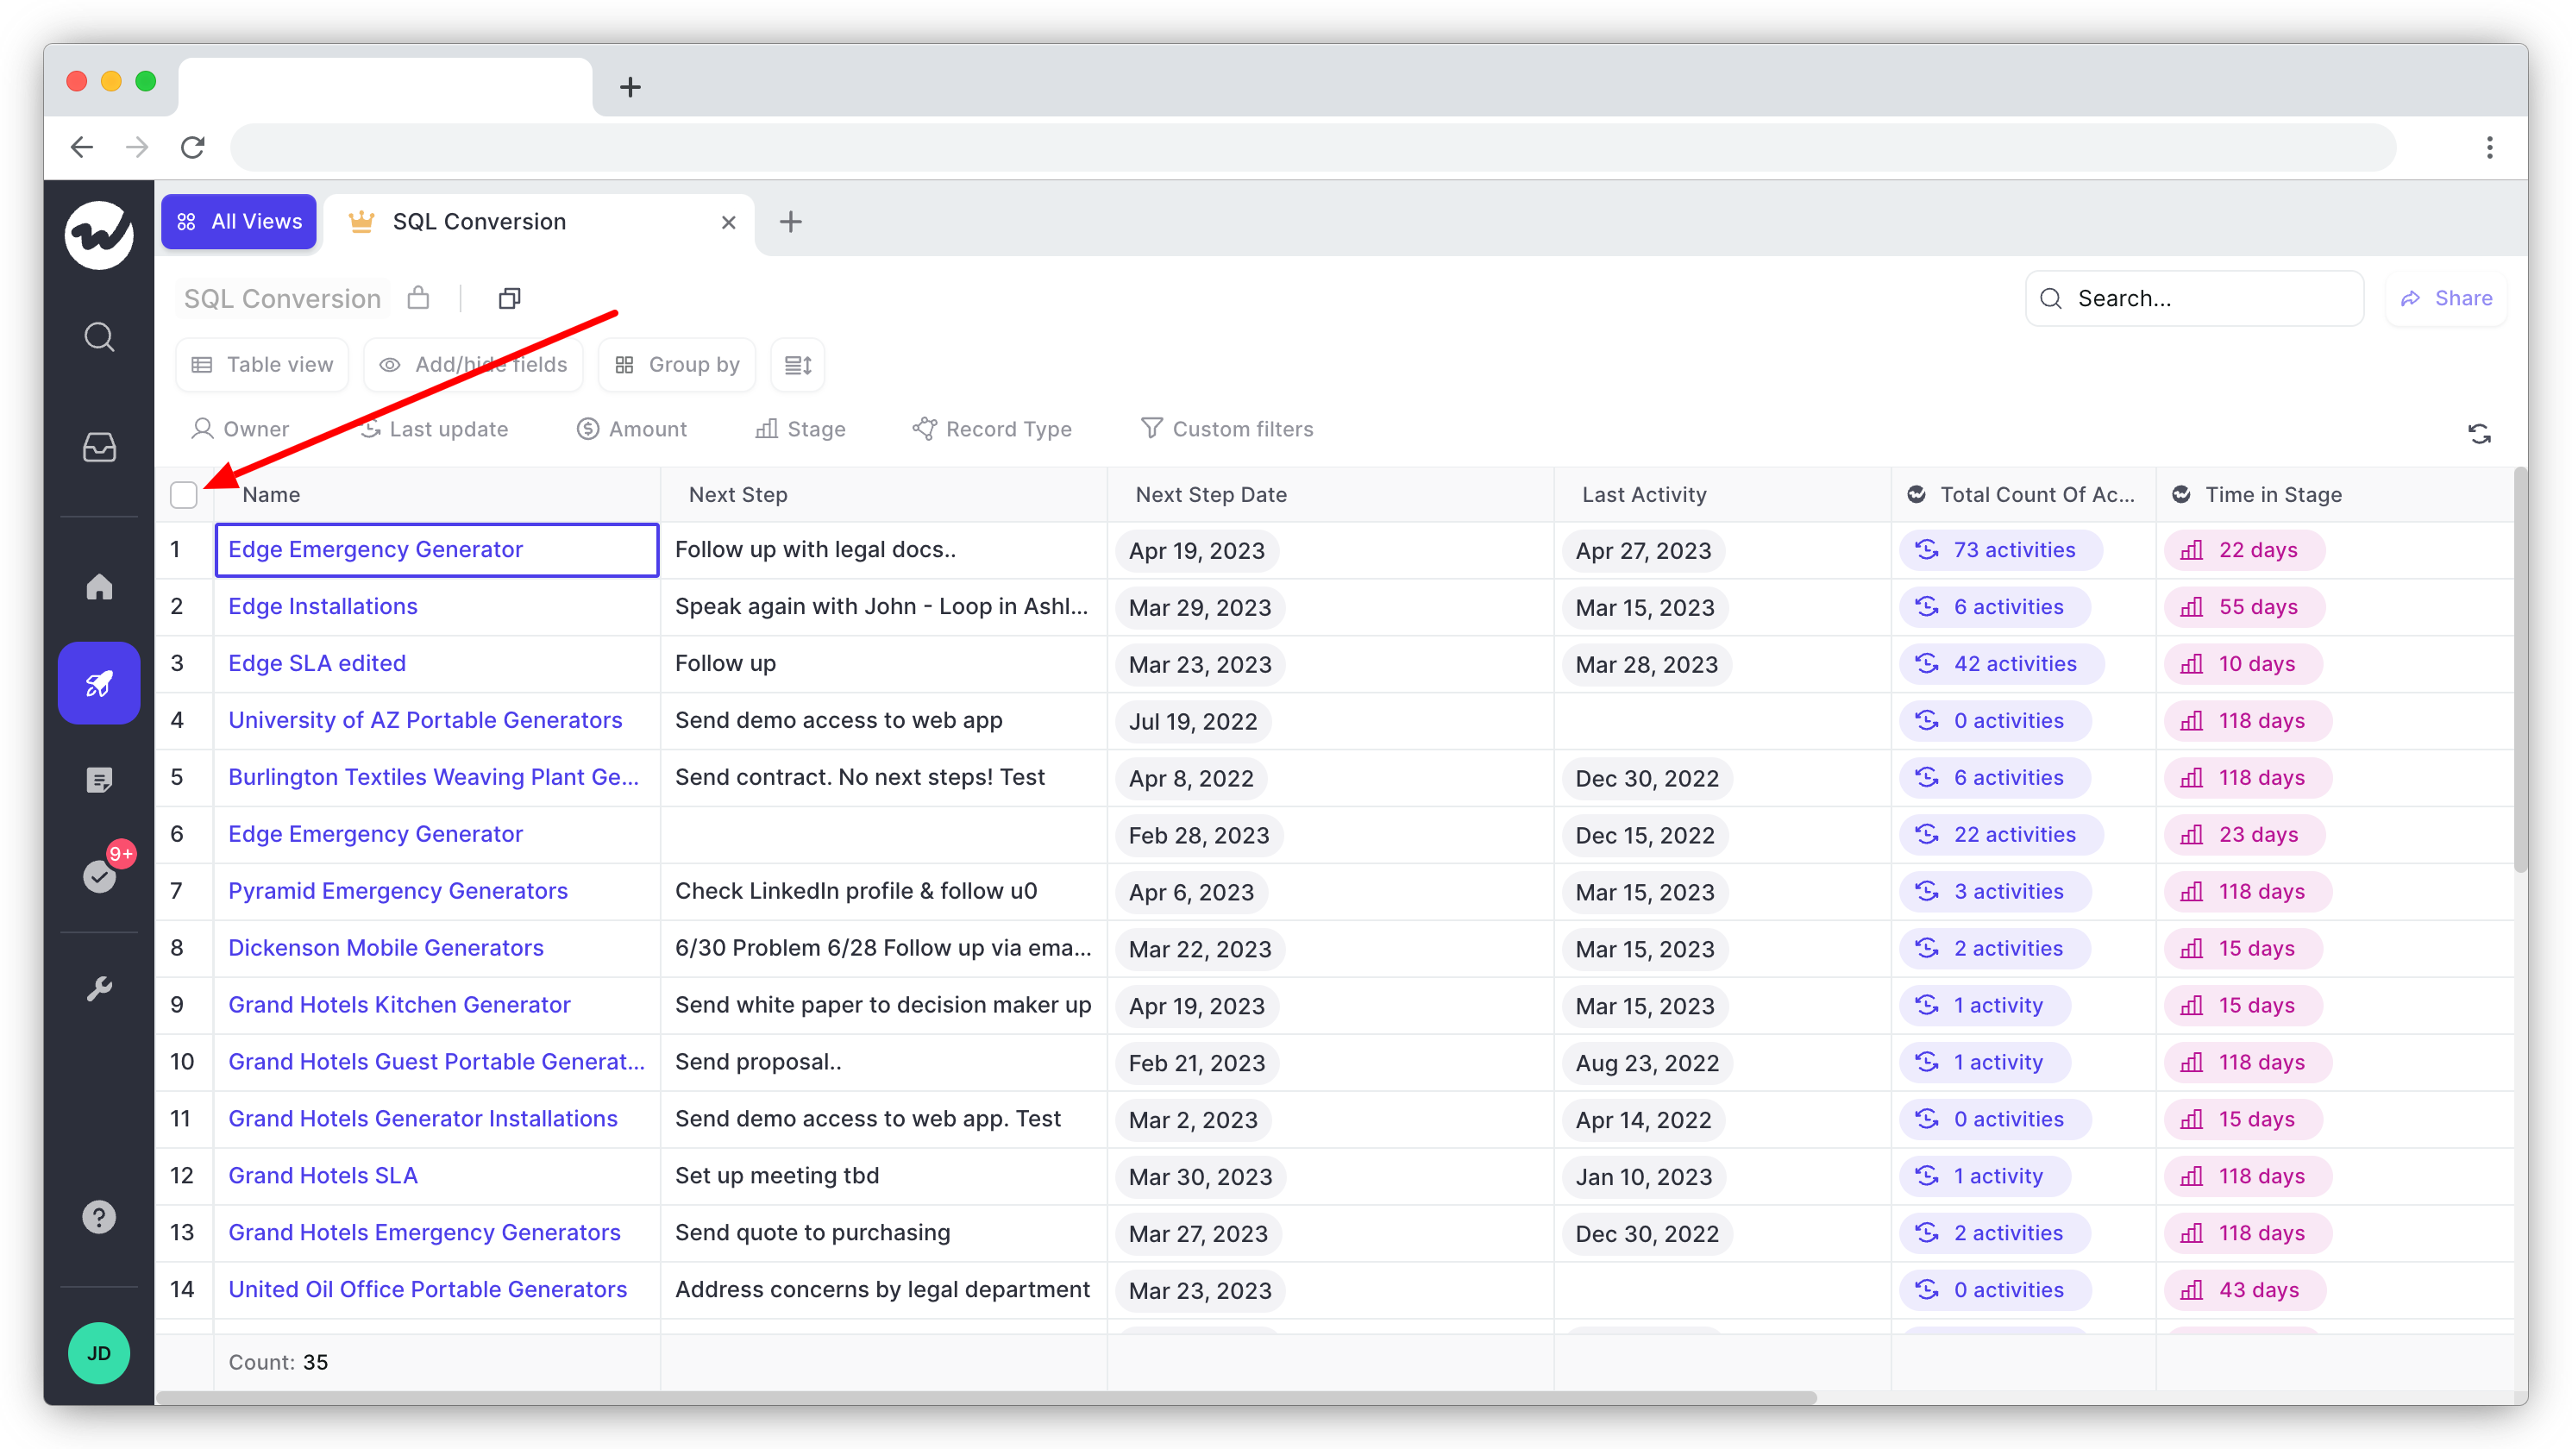Toggle the checkbox for row 1
This screenshot has height=1449, width=2572.
[185, 549]
